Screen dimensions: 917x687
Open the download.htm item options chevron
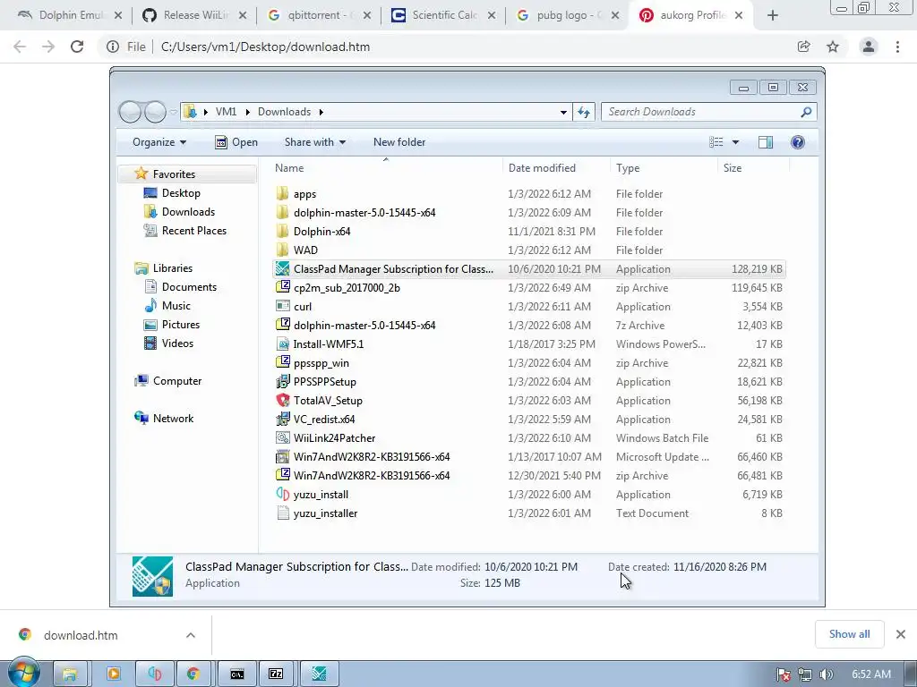coord(191,635)
